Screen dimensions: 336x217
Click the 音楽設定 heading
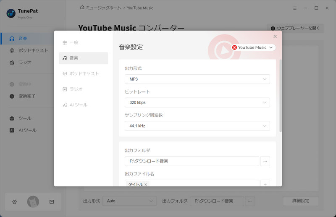click(x=131, y=47)
